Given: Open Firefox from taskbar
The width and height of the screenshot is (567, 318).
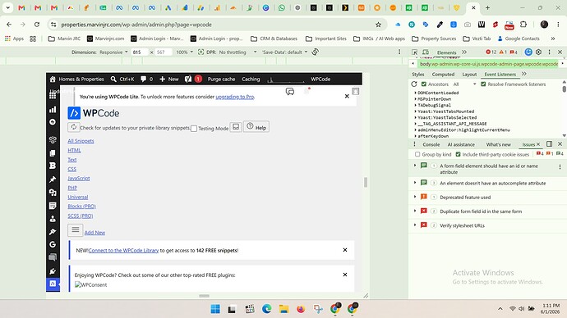Looking at the screenshot, I should [x=301, y=309].
